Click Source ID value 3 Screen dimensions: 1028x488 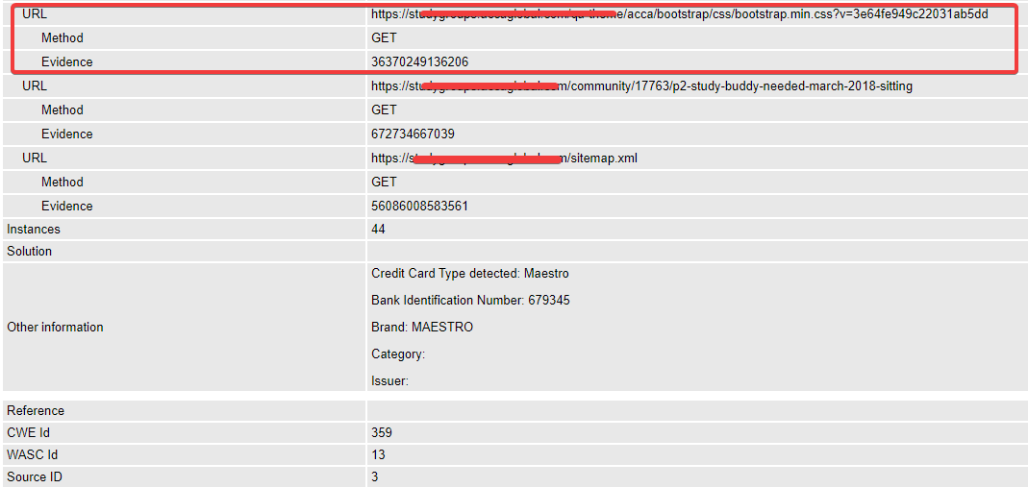pyautogui.click(x=374, y=476)
